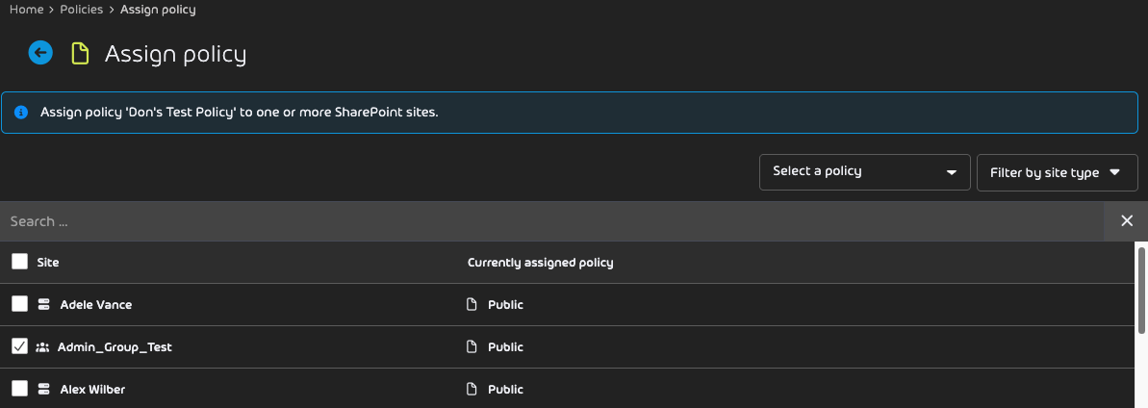Viewport: 1148px width, 408px height.
Task: Click Public policy in Adele Vance row
Action: [506, 305]
